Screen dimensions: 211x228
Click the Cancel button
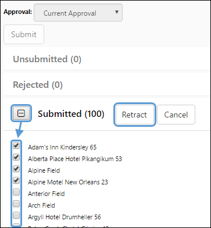click(176, 115)
